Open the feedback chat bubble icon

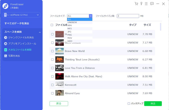pyautogui.click(x=152, y=4)
